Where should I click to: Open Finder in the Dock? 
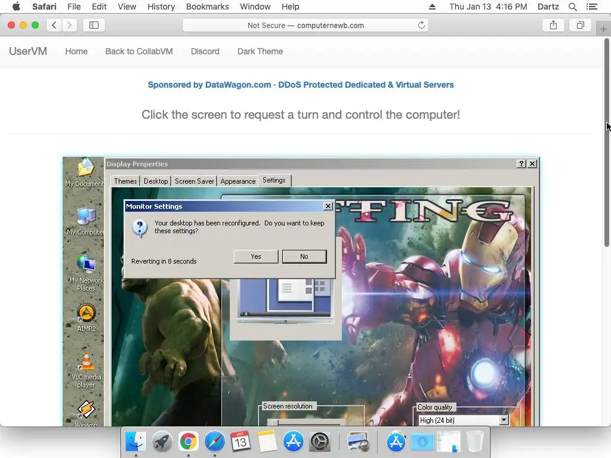(135, 442)
